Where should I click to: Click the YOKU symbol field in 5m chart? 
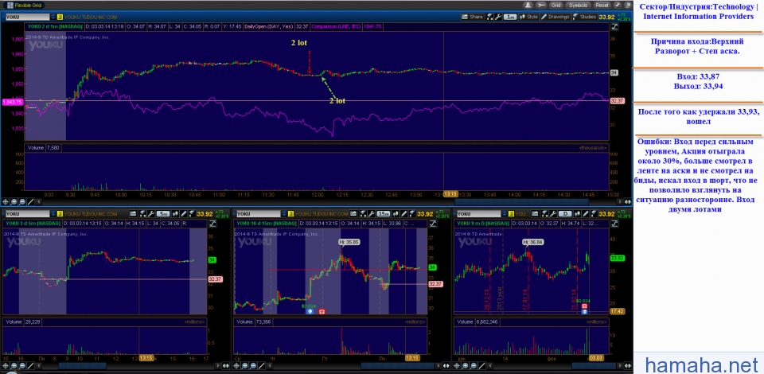click(28, 214)
